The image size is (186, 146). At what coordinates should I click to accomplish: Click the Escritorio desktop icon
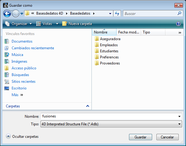(x=7, y=88)
